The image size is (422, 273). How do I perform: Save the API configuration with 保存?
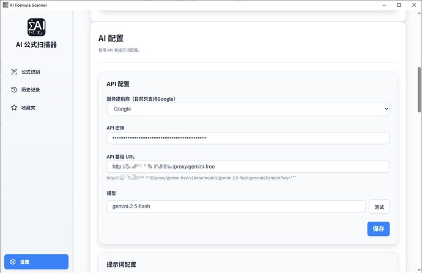379,229
